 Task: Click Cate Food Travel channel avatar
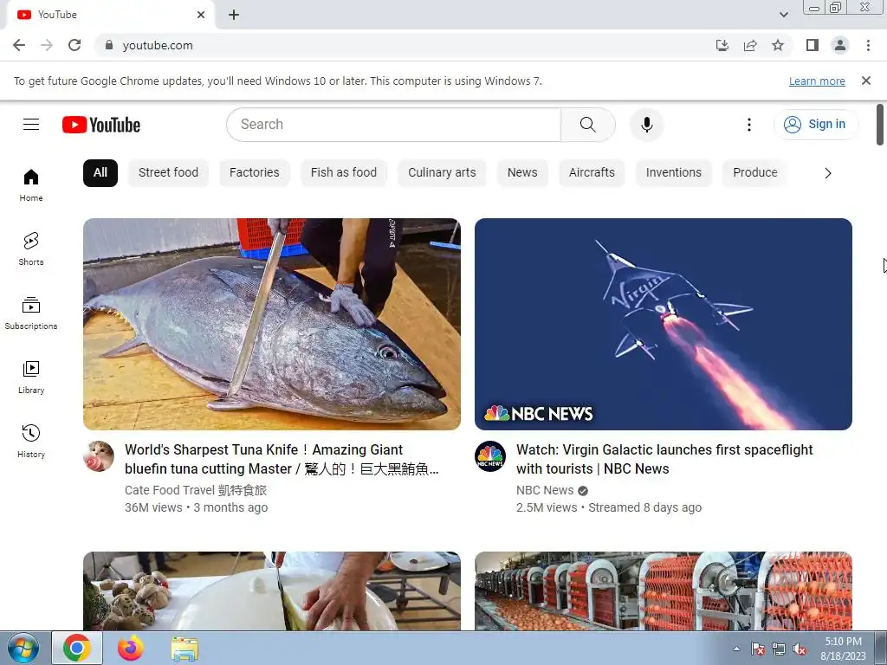point(99,456)
